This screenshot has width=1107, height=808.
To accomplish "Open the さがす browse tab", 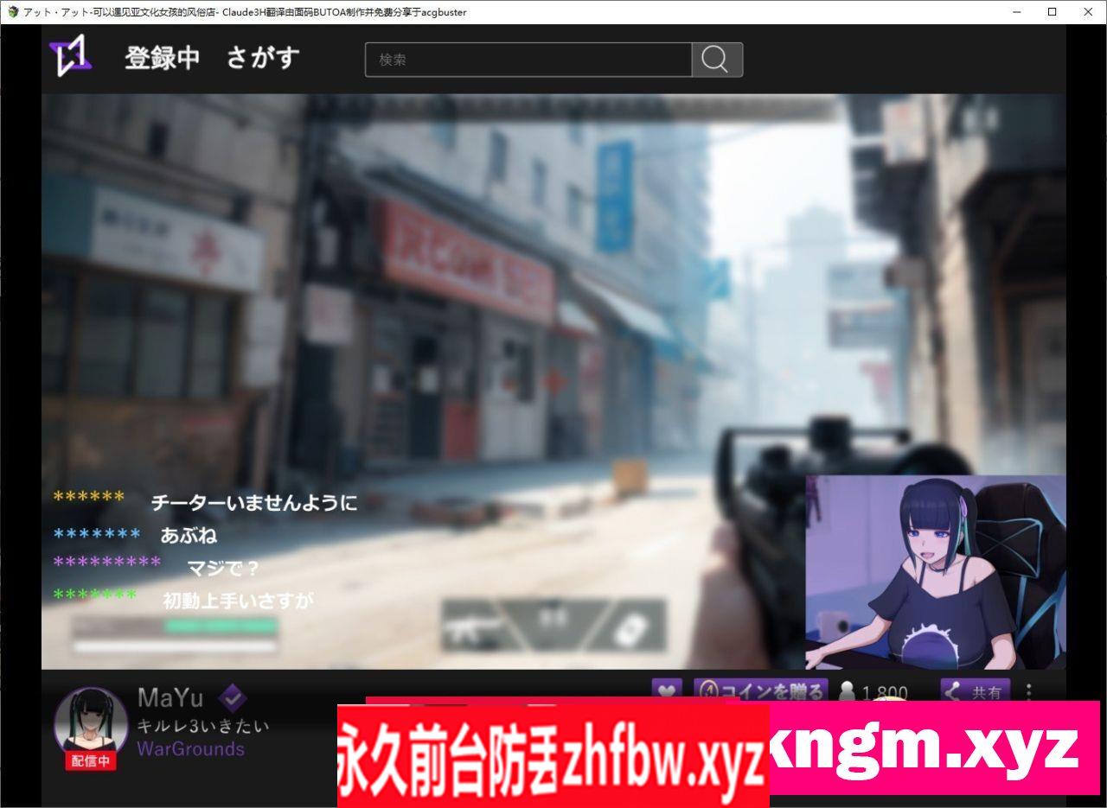I will tap(263, 58).
